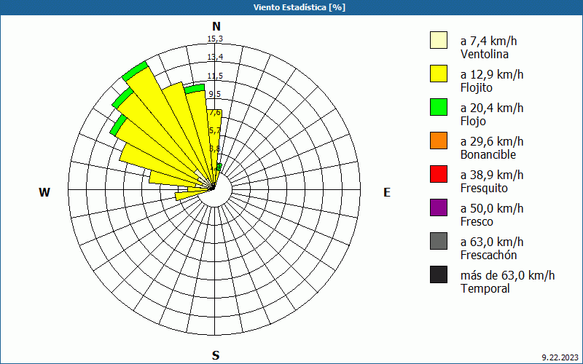The width and height of the screenshot is (583, 364).
Task: Click the 9.22.2023 date stamp
Action: pos(560,357)
